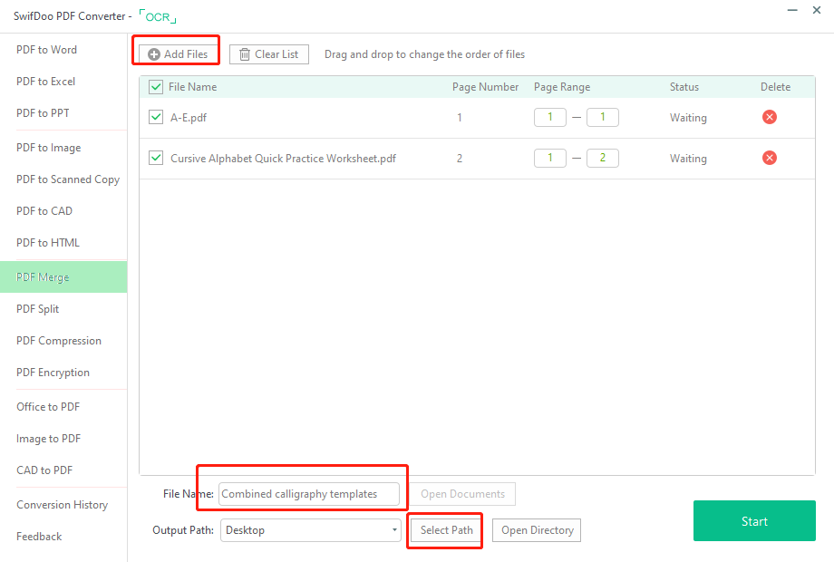Click the Open Documents button
834x562 pixels.
[x=462, y=494]
